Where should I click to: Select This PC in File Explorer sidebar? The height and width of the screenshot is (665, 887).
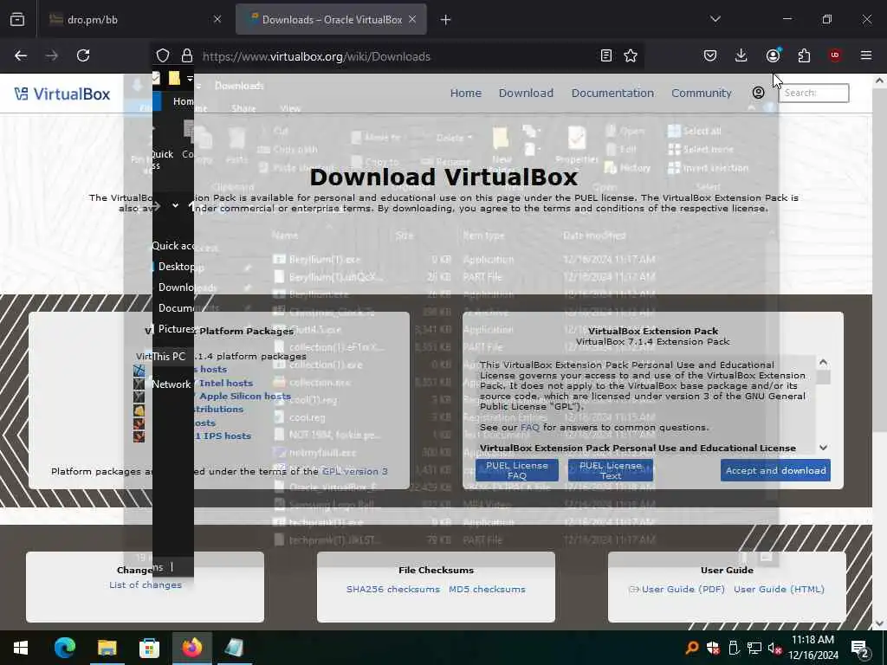(169, 356)
